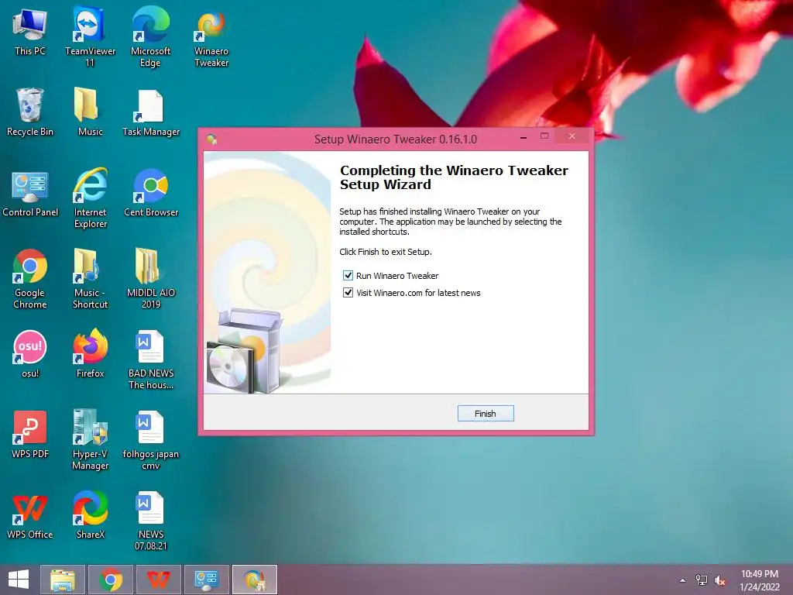Screen dimensions: 793x595
Task: Minimize the Setup Winaero Tweaker window
Action: tap(524, 137)
